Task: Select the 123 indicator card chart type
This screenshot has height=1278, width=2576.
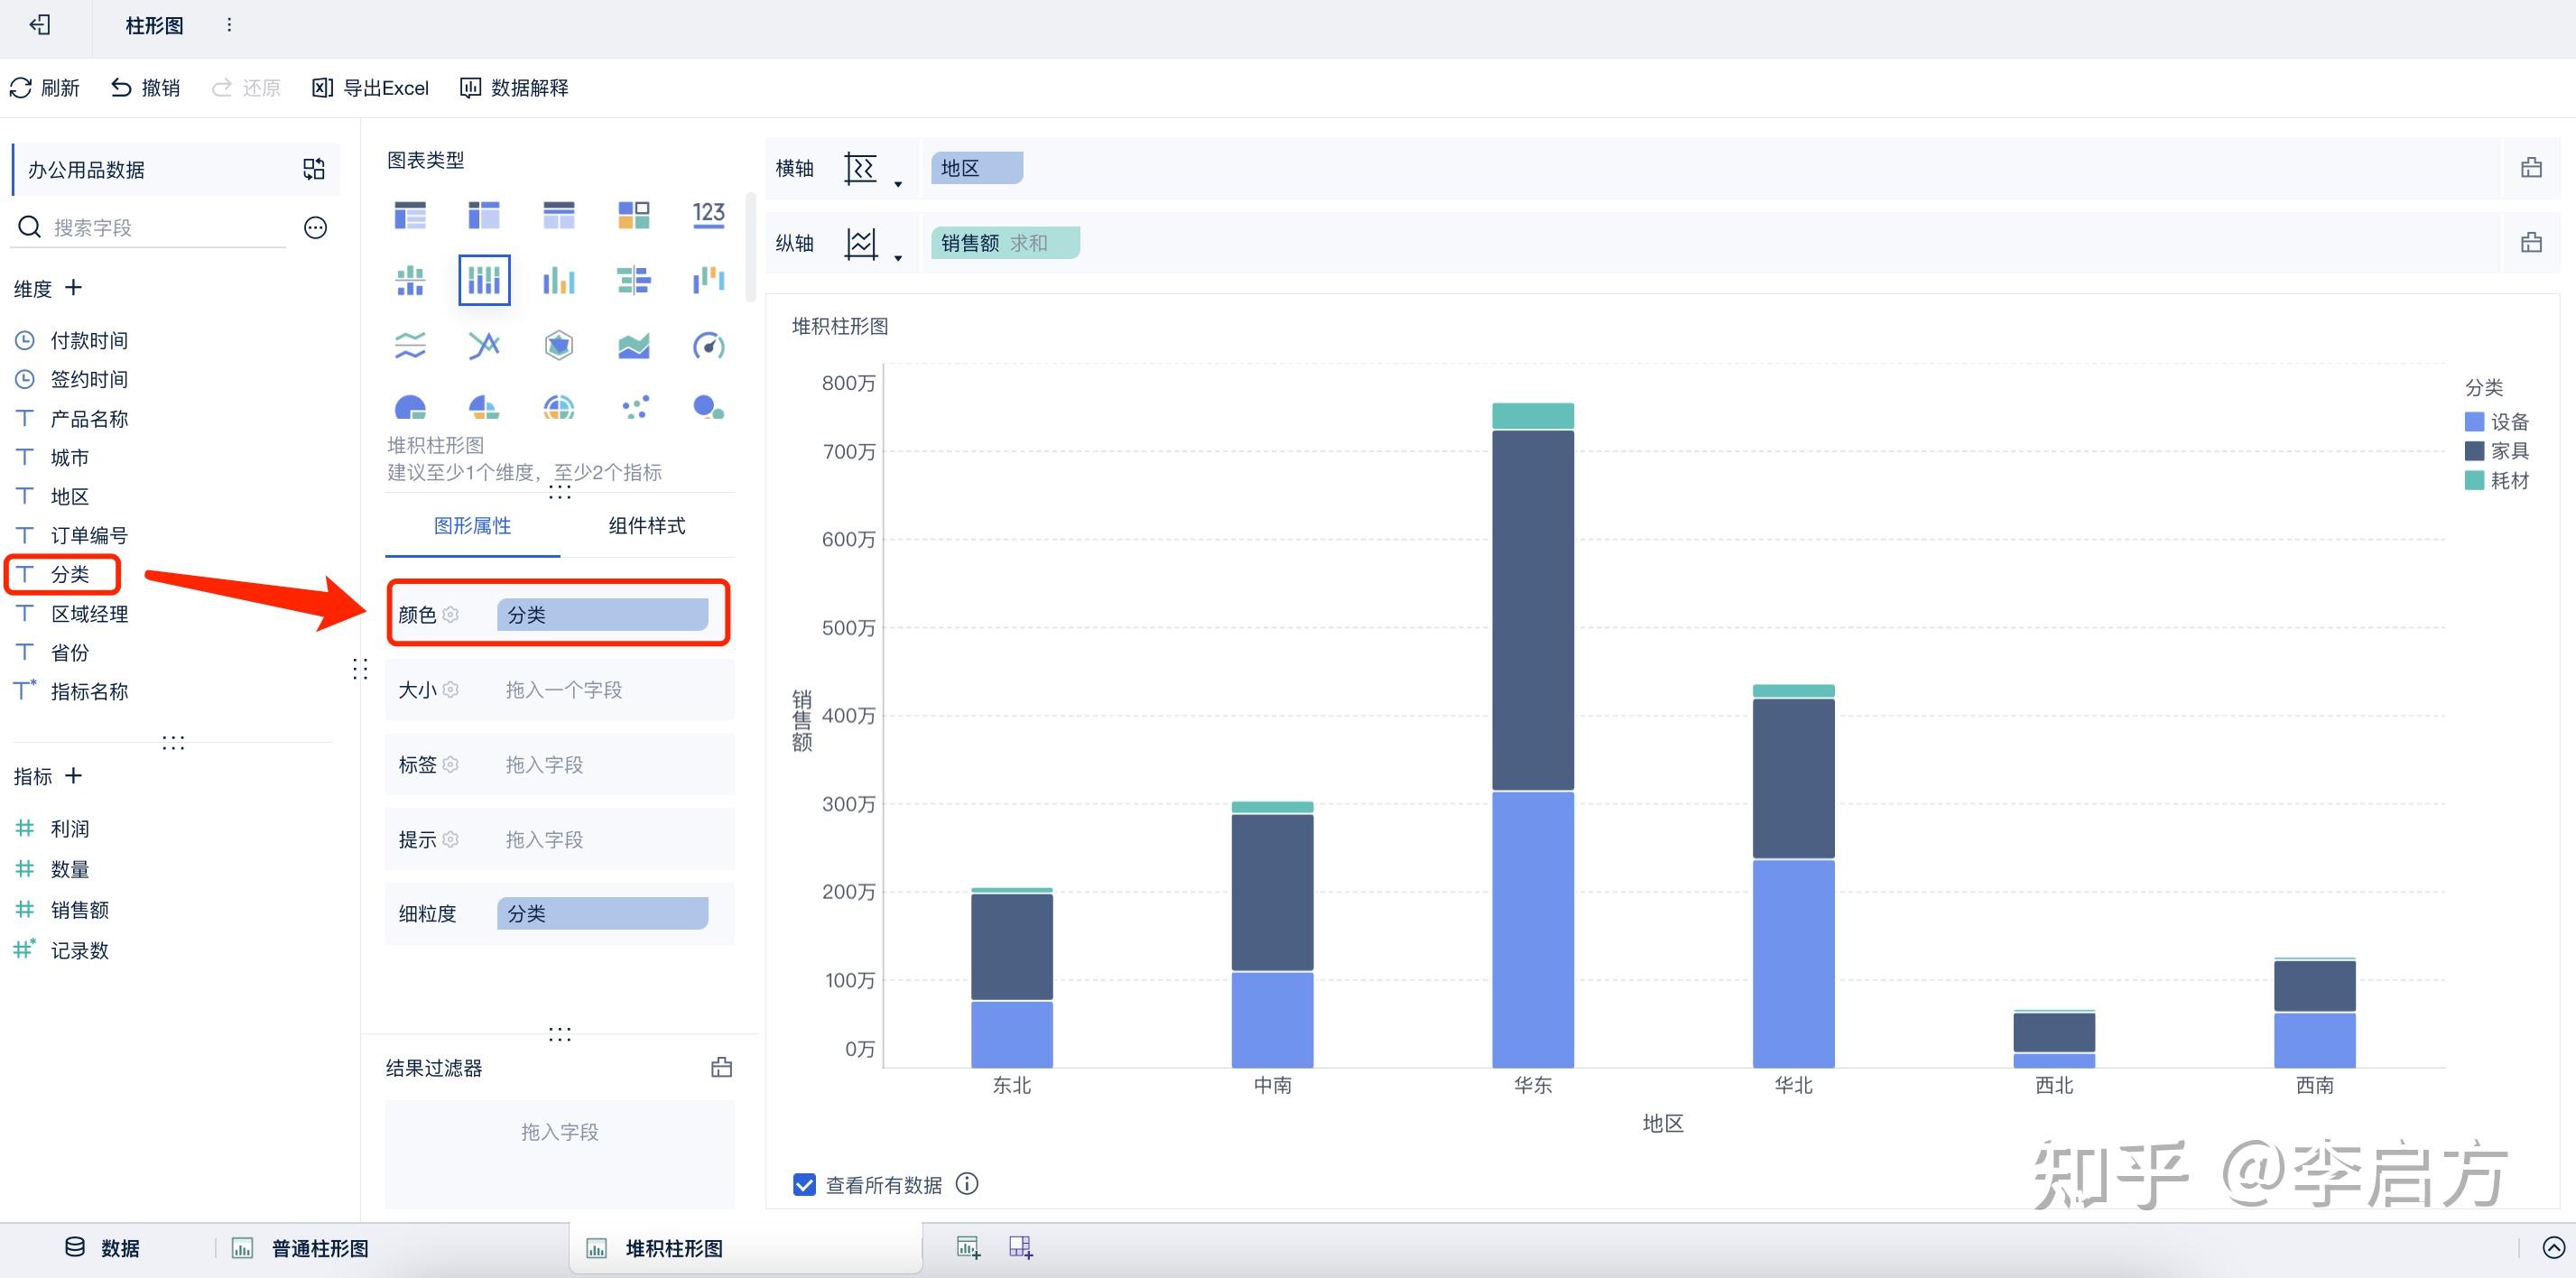Action: pyautogui.click(x=709, y=215)
